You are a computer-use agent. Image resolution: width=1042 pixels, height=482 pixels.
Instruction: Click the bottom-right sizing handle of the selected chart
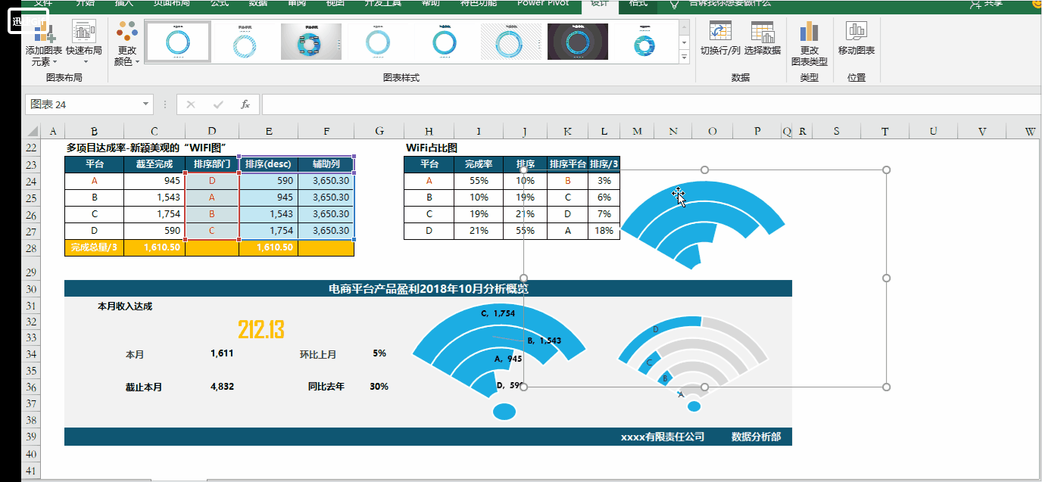click(x=887, y=387)
